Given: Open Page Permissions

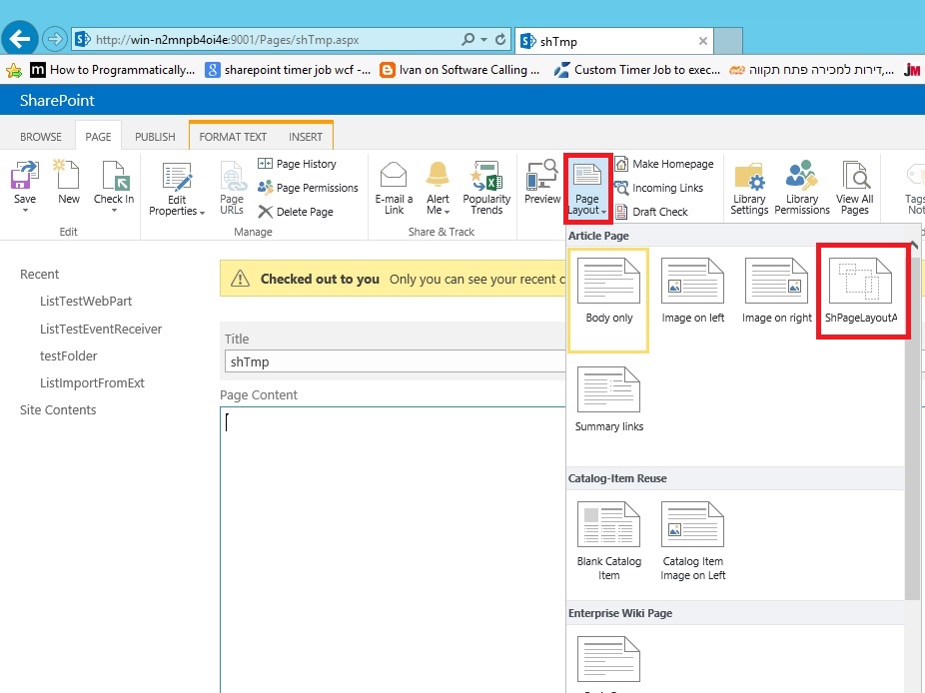Looking at the screenshot, I should click(308, 188).
